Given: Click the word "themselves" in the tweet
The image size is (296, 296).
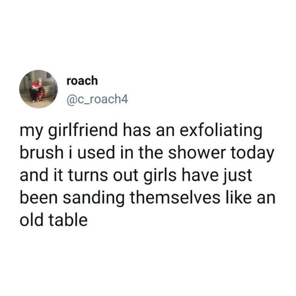Looking at the screenshot, I should point(175,197).
